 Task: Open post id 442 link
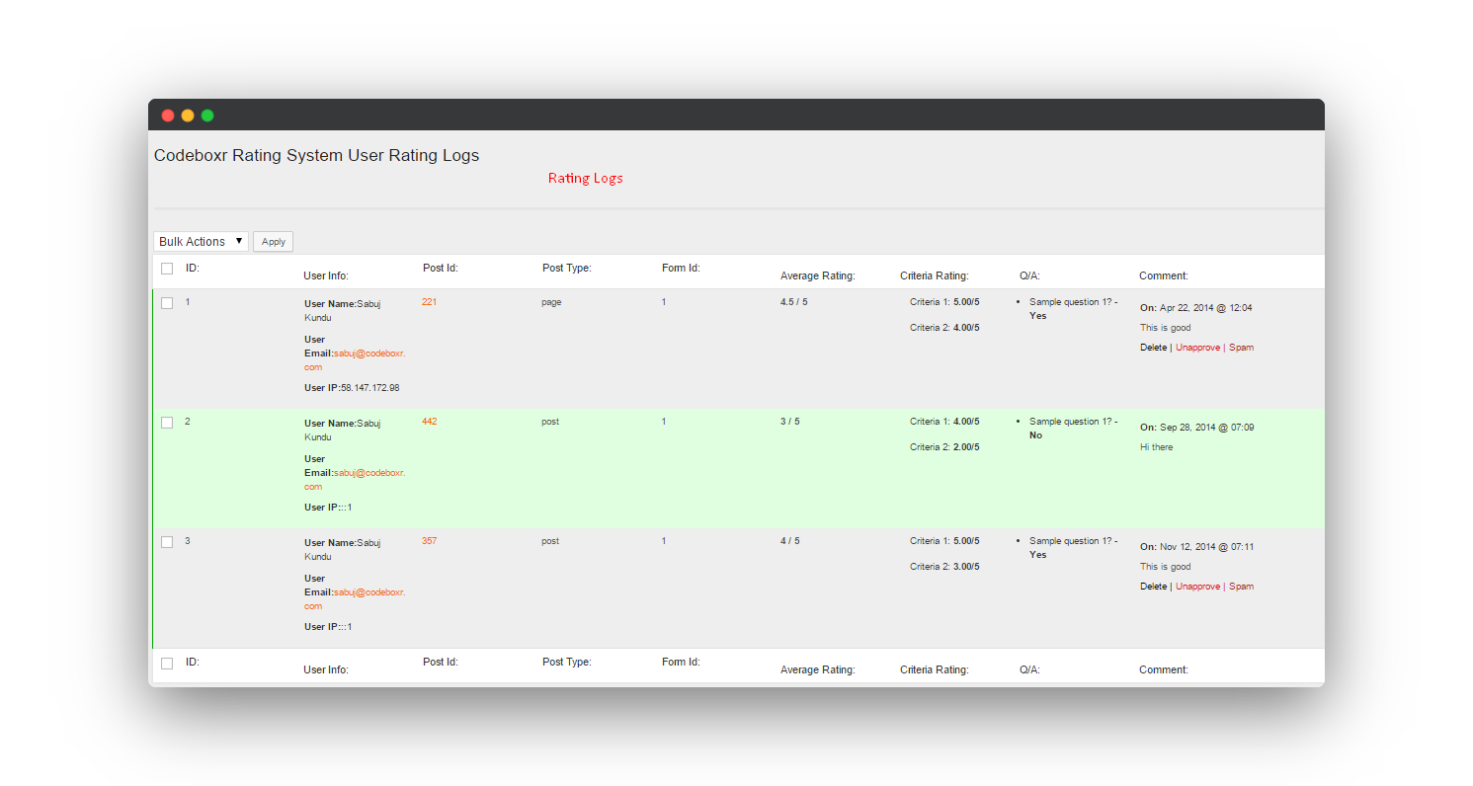pos(429,422)
